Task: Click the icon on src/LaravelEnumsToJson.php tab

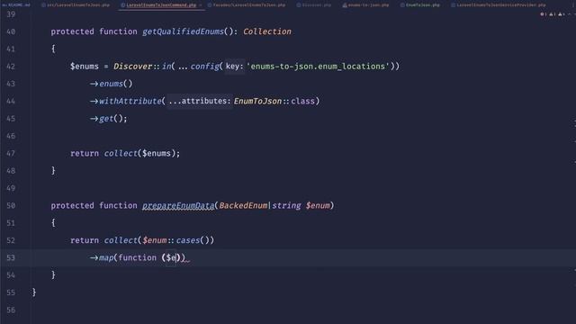Action: click(43, 5)
